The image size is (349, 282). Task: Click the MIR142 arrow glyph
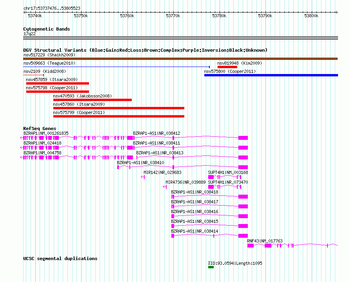pyautogui.click(x=143, y=177)
